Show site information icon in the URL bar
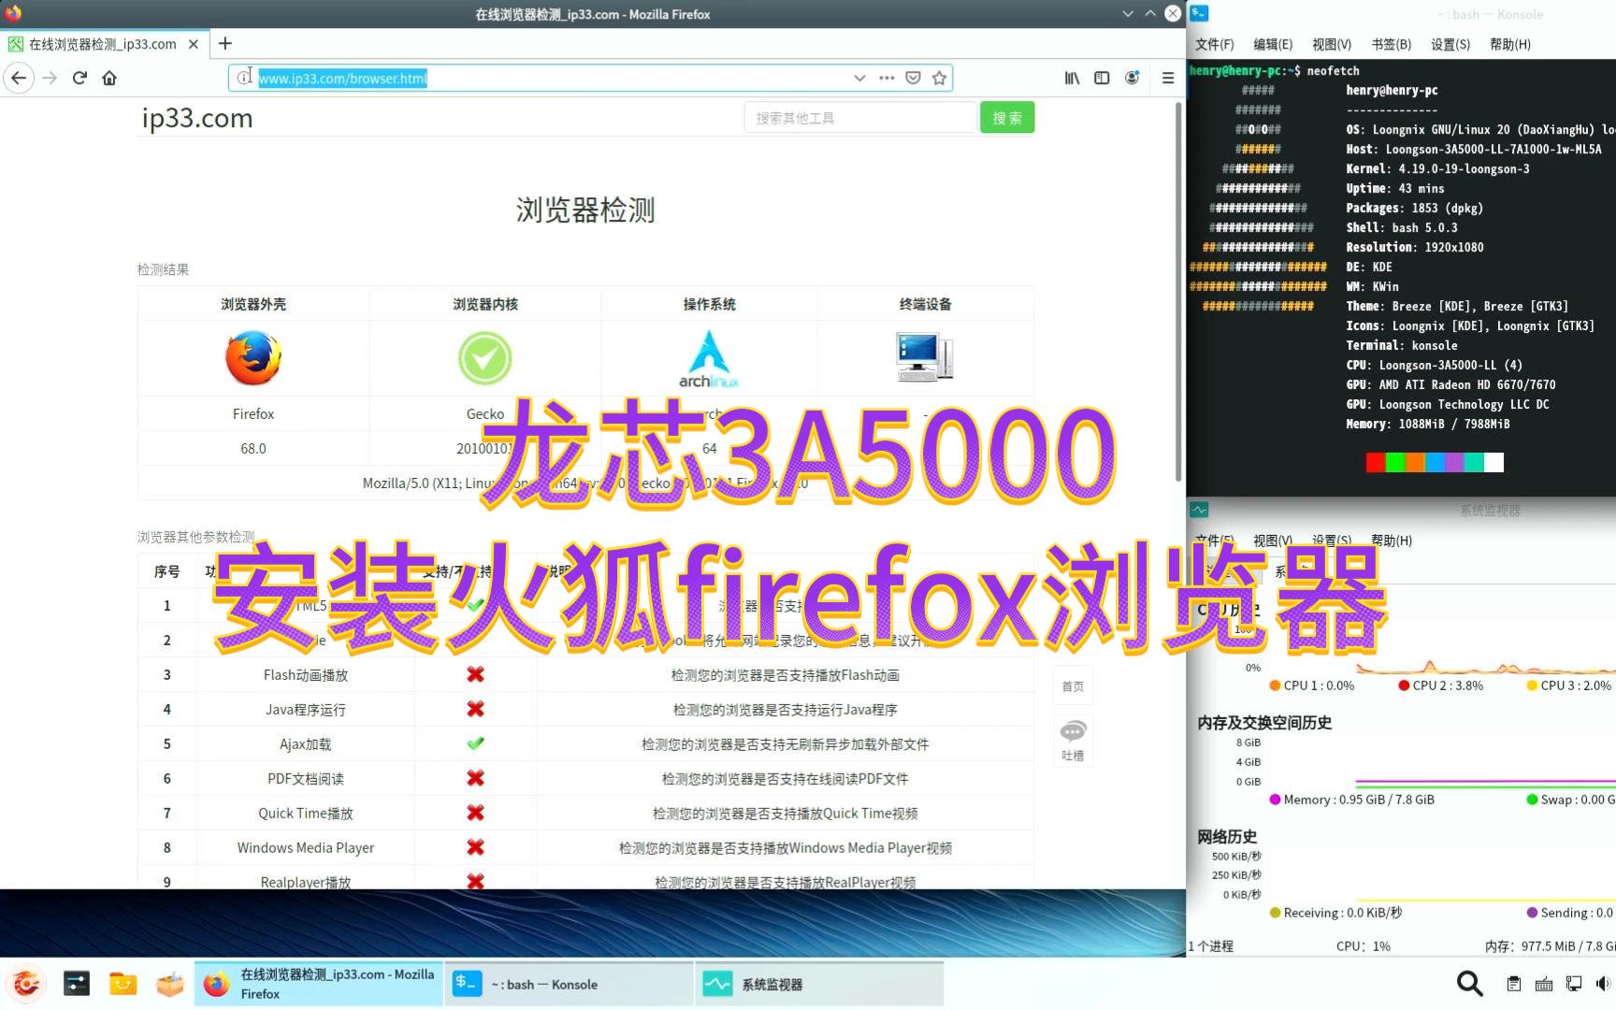 [243, 78]
